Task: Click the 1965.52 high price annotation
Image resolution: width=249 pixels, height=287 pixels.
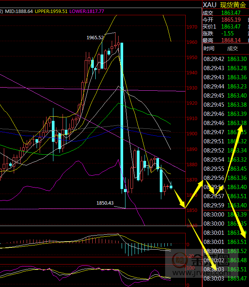Action: coord(95,37)
